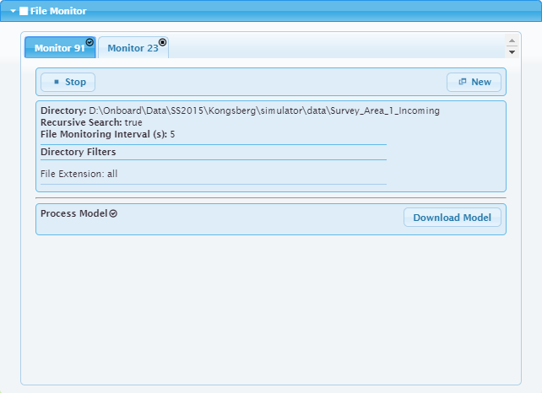Viewport: 542px width, 393px height.
Task: Click the checkmark icon on Monitor 91 tab
Action: point(89,41)
